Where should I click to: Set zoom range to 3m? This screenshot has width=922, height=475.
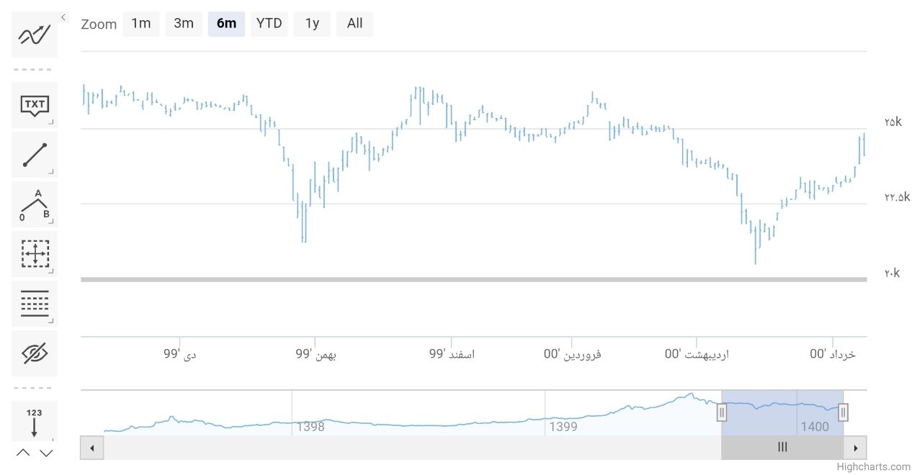tap(184, 24)
